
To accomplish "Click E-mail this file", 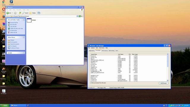I will pos(13,30).
